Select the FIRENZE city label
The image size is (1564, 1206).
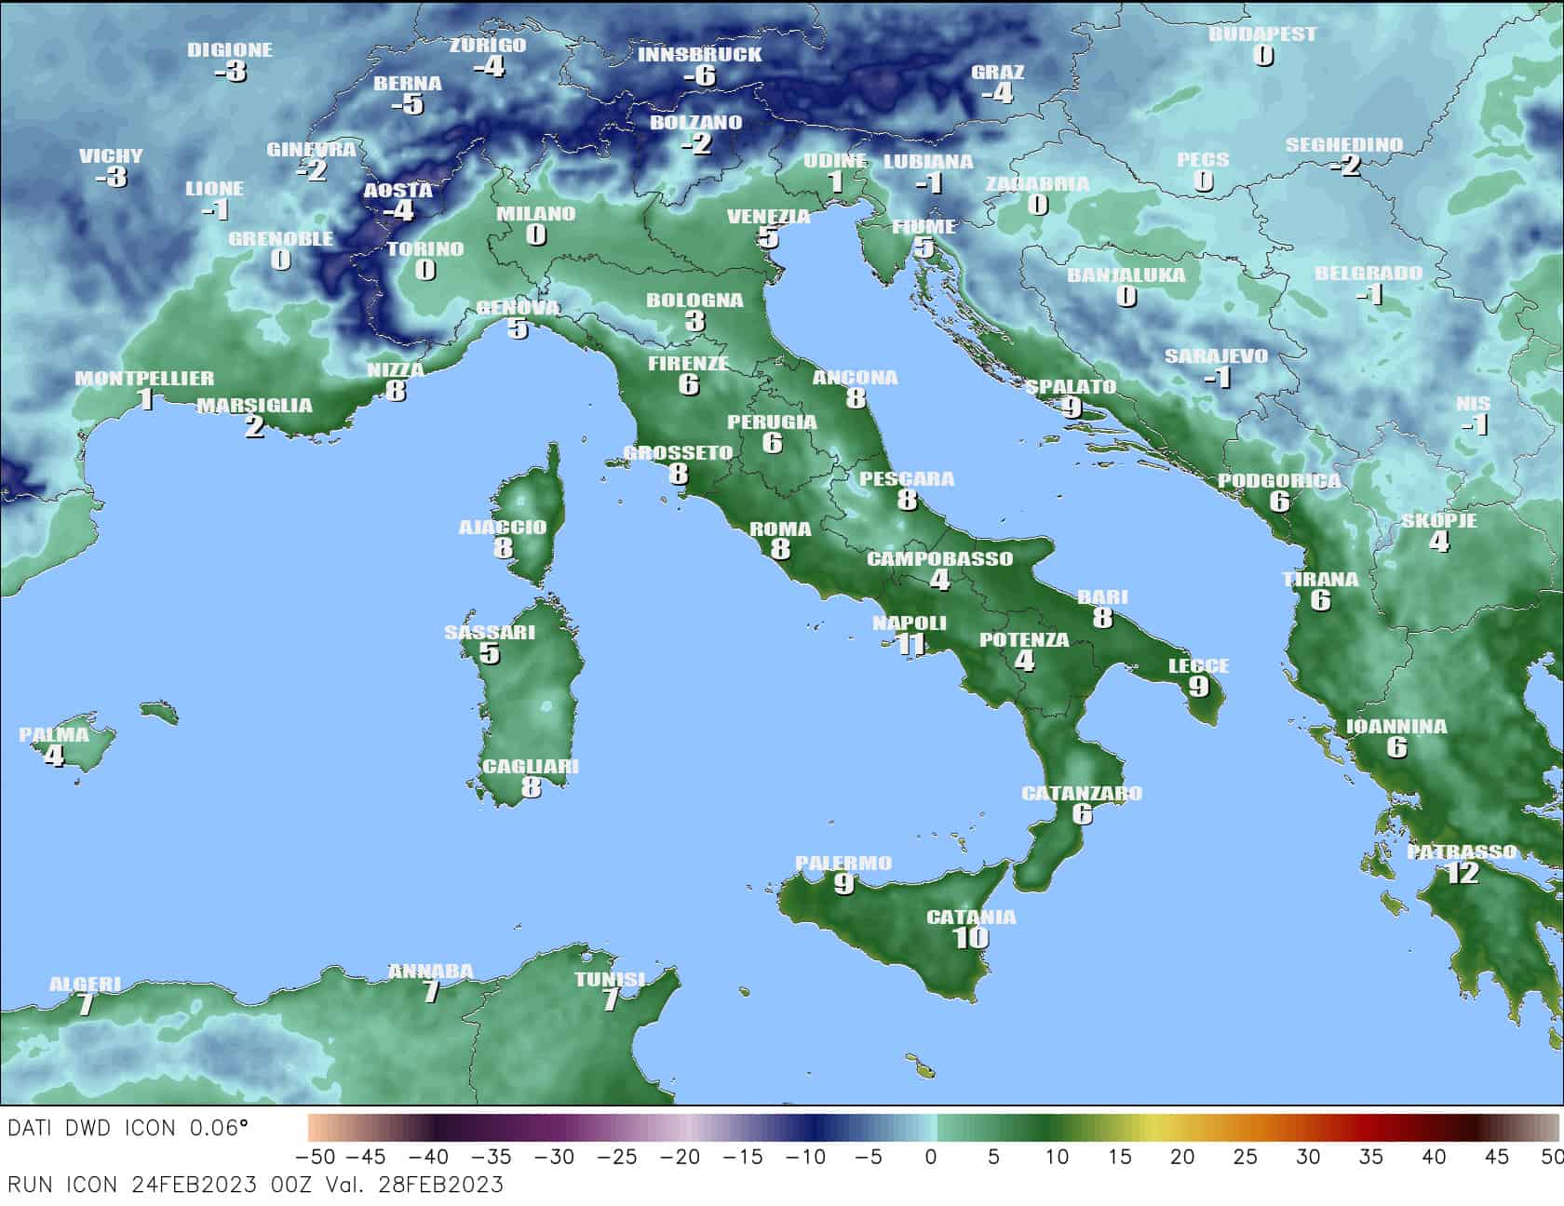coord(688,364)
